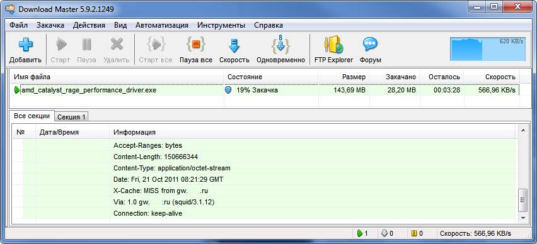The height and width of the screenshot is (244, 537).
Task: Click the queued downloads arrow icon in status bar
Action: pos(384,233)
